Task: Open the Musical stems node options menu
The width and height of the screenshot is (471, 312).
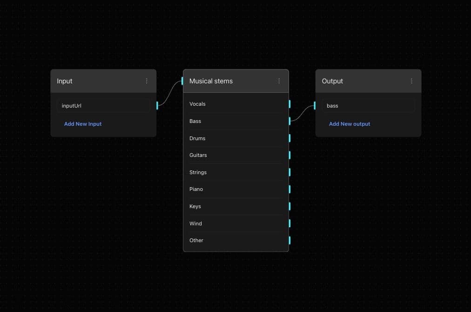Action: point(279,81)
